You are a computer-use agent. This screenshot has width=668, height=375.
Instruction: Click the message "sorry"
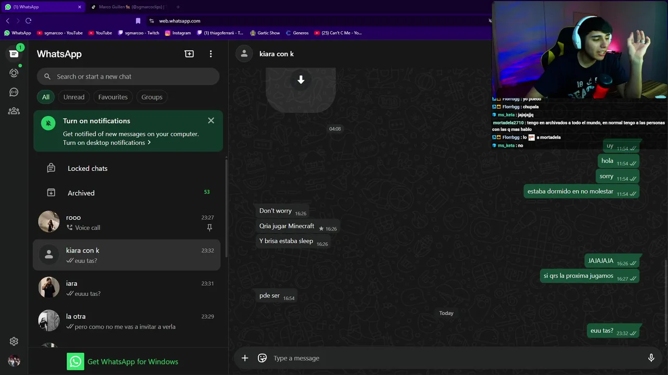click(618, 176)
